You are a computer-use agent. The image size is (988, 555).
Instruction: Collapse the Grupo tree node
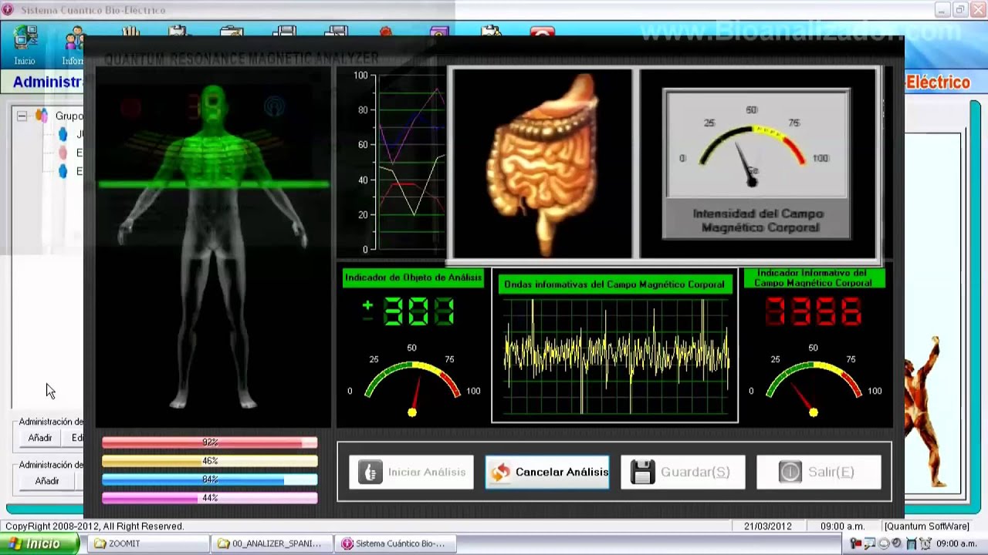point(22,116)
